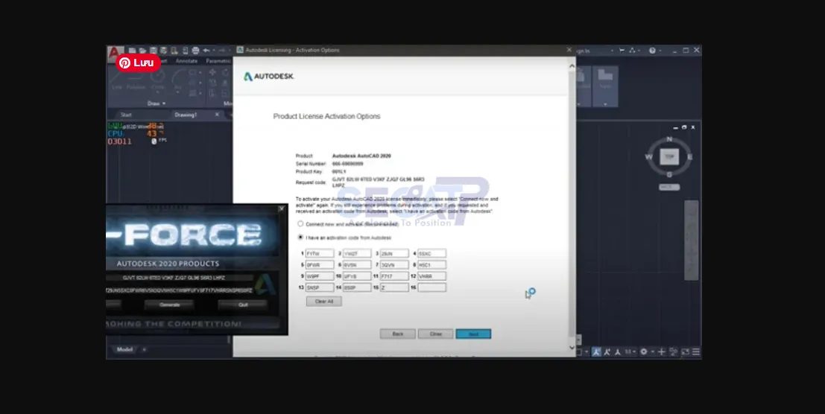This screenshot has width=825, height=414.
Task: Open the WCS dropdown below ViewCube
Action: (669, 187)
